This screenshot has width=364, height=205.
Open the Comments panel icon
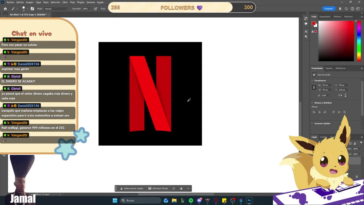click(306, 24)
